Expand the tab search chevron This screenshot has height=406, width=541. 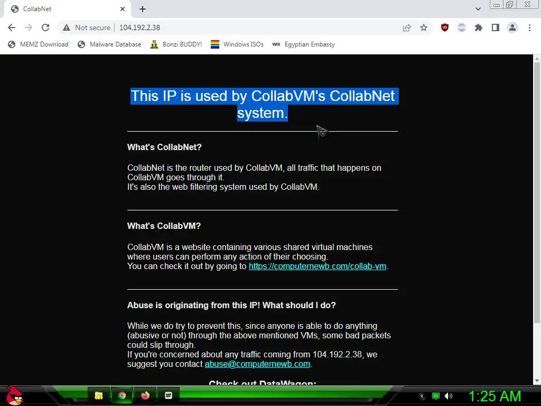[478, 9]
